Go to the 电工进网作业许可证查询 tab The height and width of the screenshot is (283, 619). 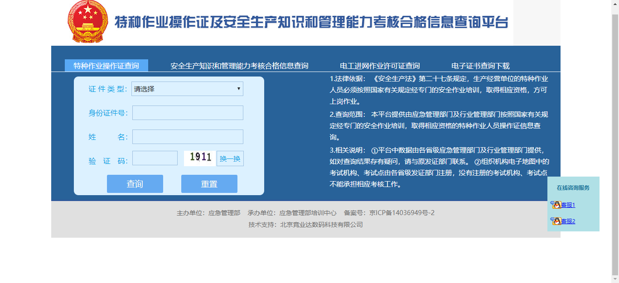coord(380,66)
